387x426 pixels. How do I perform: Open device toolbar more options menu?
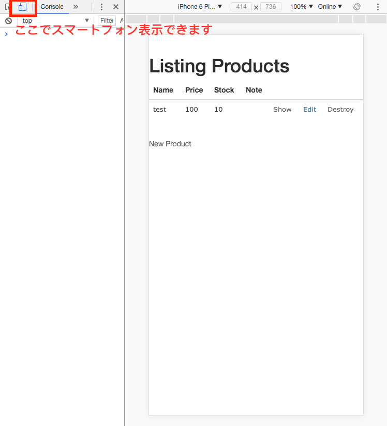(378, 7)
